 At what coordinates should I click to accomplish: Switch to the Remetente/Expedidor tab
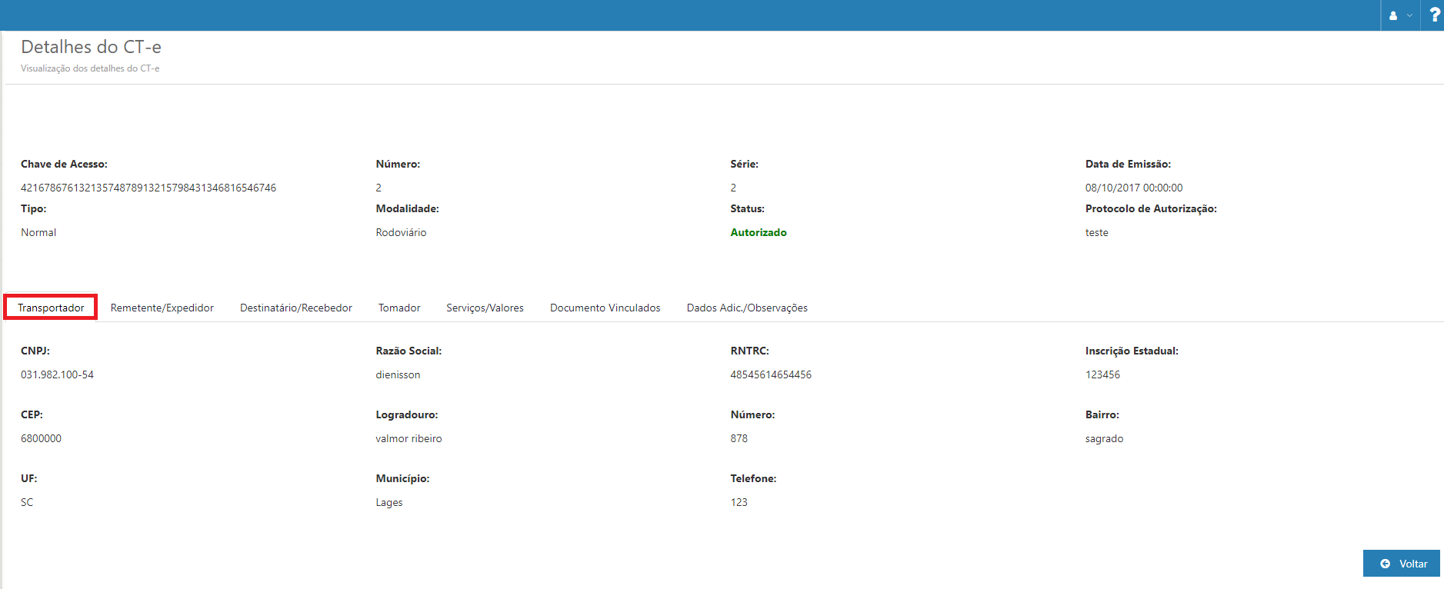[162, 308]
